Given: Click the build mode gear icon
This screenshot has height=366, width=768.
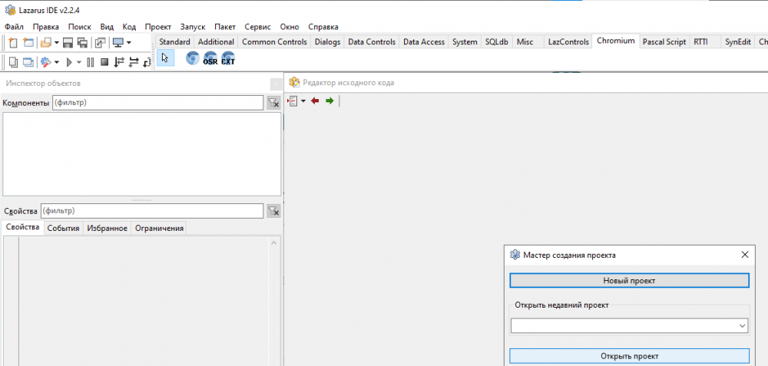Looking at the screenshot, I should 46,62.
